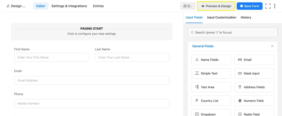Switch to the Editor tab

(41, 6)
